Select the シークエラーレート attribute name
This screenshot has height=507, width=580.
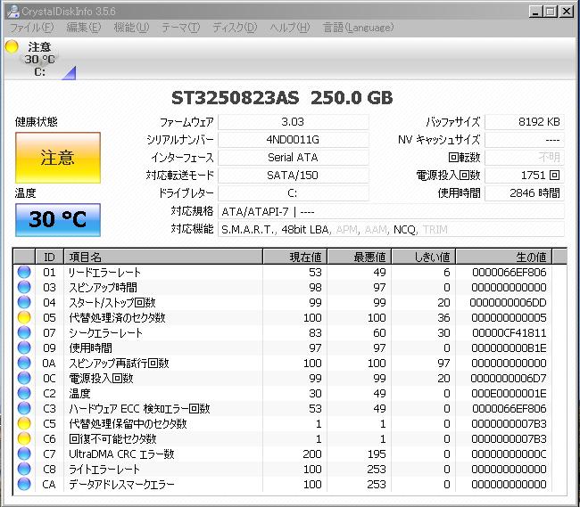tap(105, 332)
